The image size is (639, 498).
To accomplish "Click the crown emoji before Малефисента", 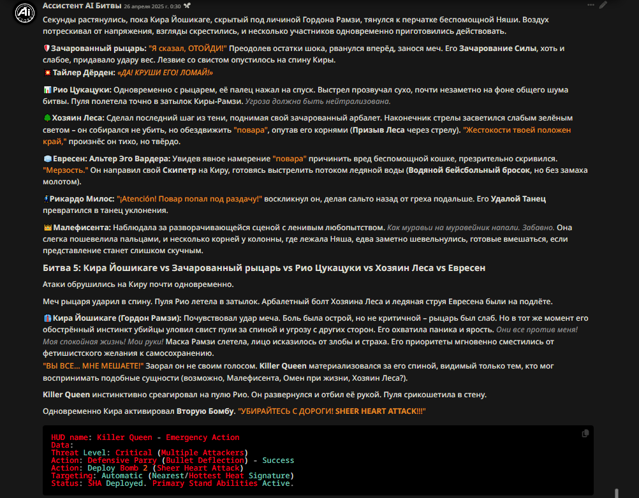I will (x=48, y=228).
